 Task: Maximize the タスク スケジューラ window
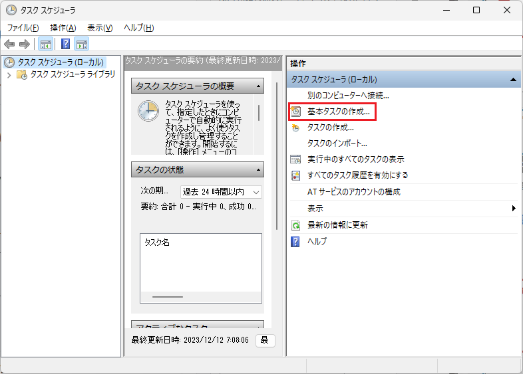pyautogui.click(x=476, y=11)
